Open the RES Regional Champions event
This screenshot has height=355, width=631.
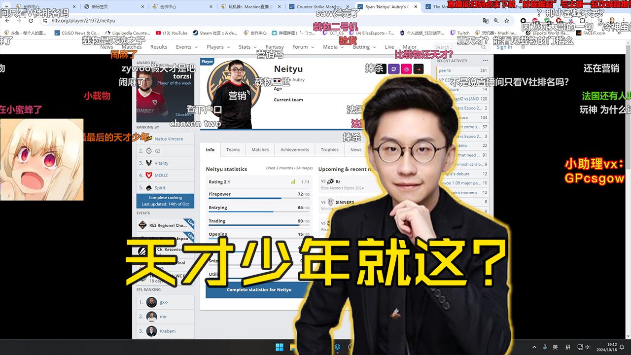[x=165, y=225]
